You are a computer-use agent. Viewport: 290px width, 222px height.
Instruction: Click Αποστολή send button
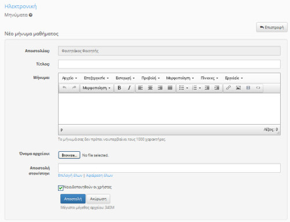73,199
